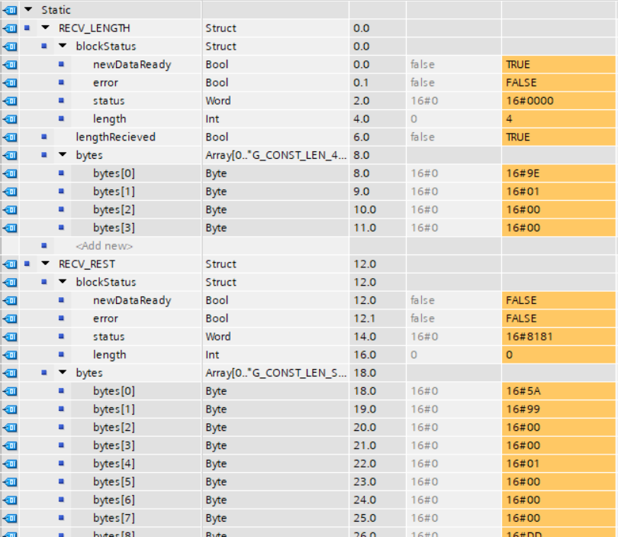618x537 pixels.
Task: Click the tag icon of bytes[3] at offset 11.0
Action: pyautogui.click(x=10, y=228)
